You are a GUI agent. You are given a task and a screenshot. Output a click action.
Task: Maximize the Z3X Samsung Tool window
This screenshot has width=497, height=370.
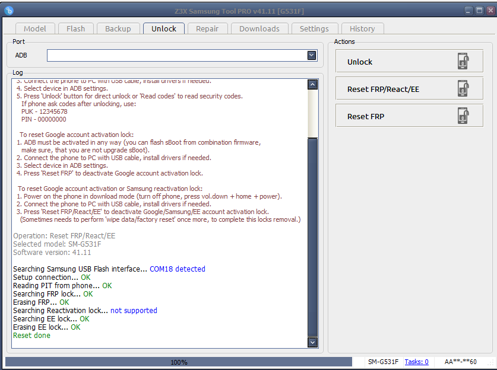click(480, 11)
